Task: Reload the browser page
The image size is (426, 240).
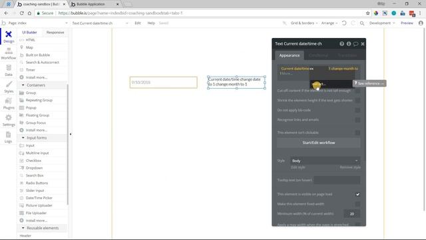Action: 21,13
